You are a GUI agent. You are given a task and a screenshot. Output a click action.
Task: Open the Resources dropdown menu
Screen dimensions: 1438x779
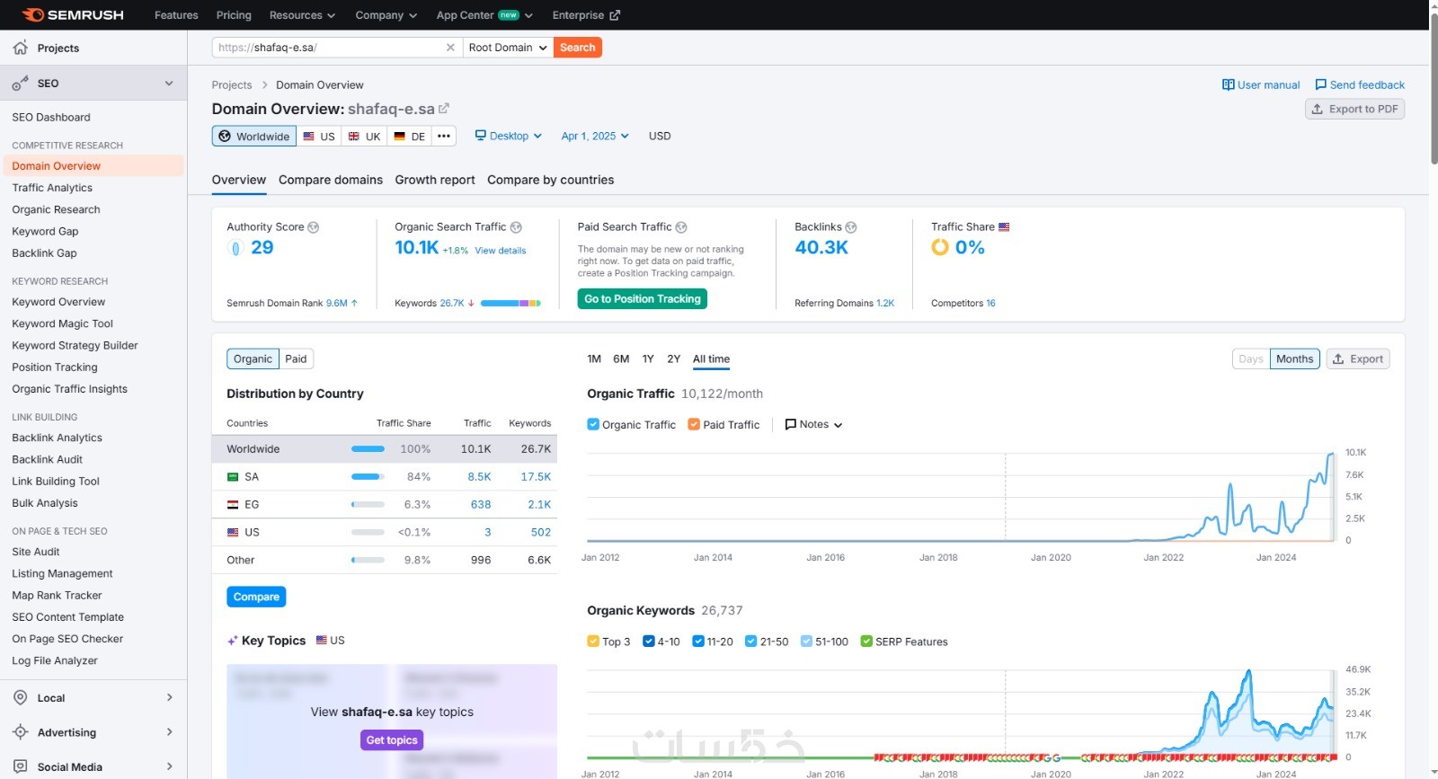[x=302, y=15]
